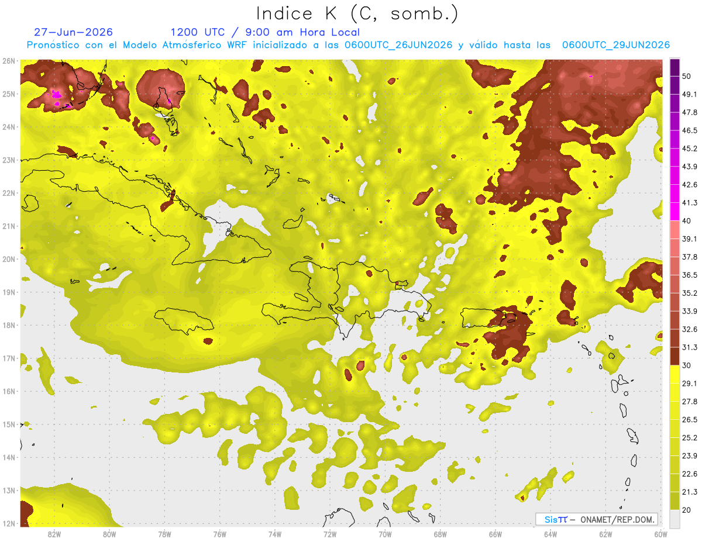Click the "32.6" color scale label
702x542 pixels.
coord(689,329)
